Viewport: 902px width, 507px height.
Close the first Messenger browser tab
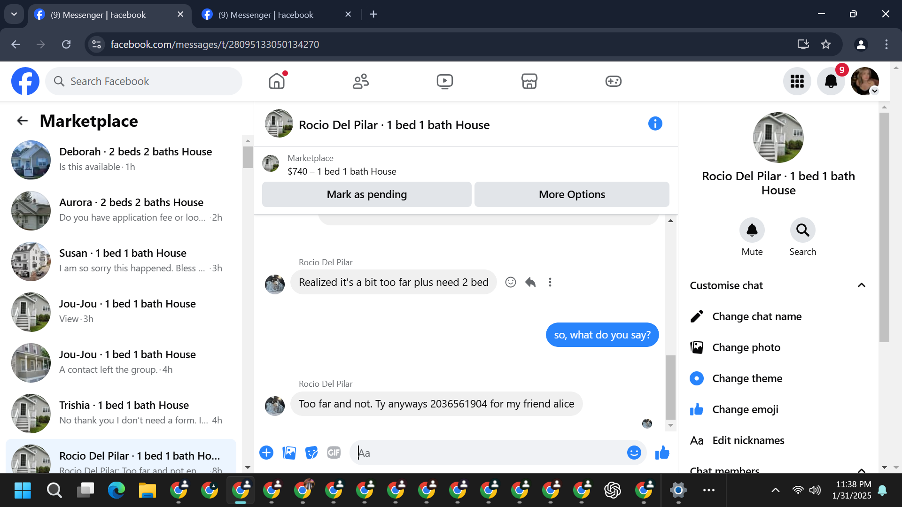[x=180, y=15]
